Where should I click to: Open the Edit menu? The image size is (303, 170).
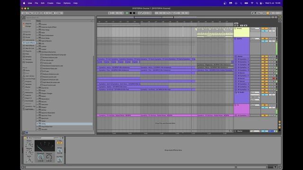click(43, 3)
